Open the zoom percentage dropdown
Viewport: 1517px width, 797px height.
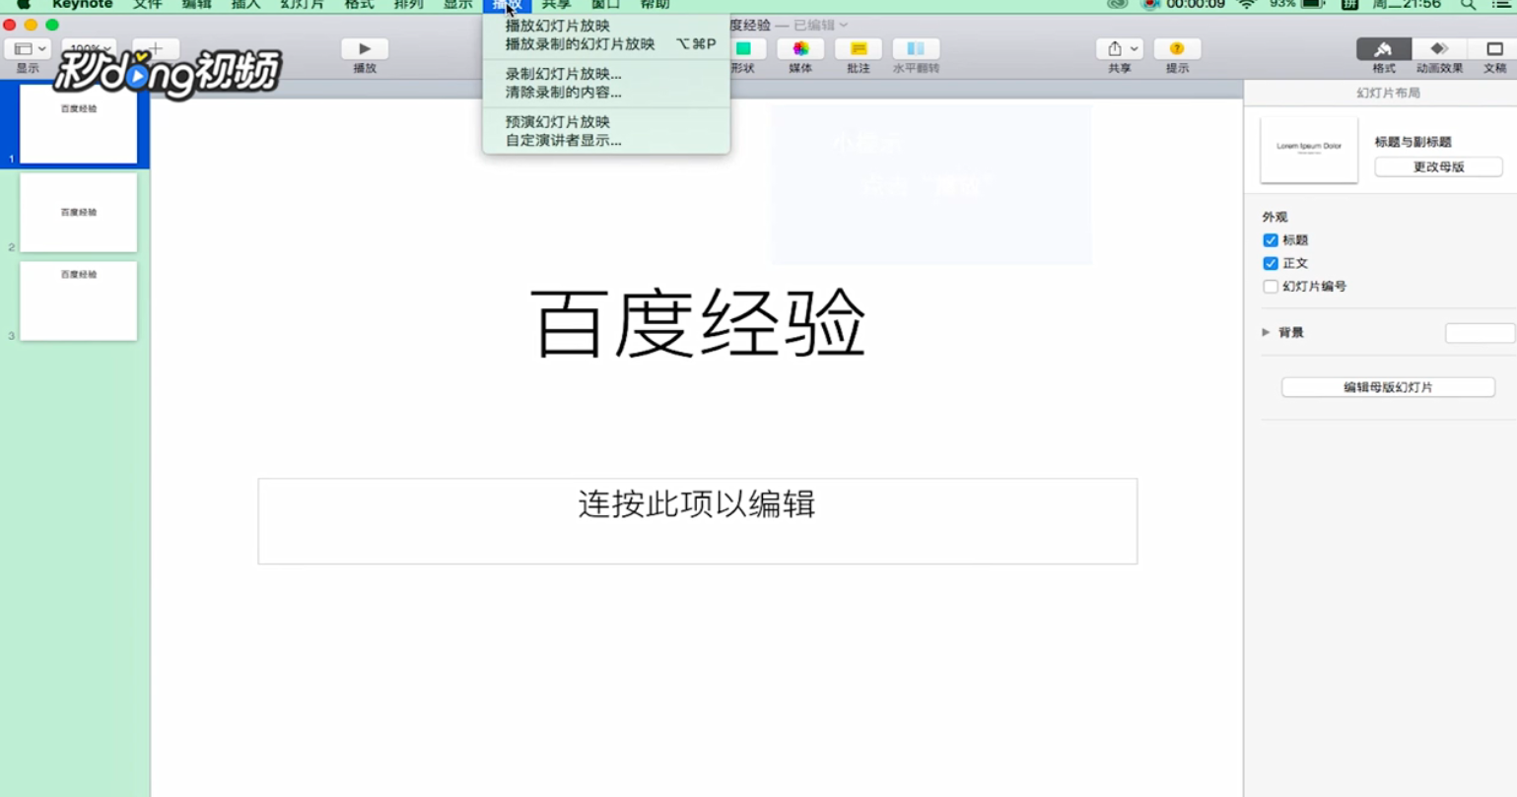[90, 48]
